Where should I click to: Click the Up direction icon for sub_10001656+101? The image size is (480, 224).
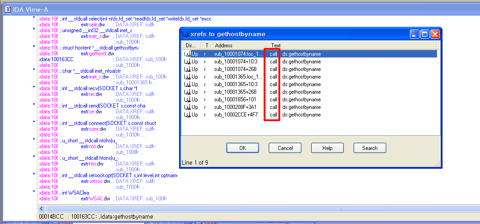188,100
